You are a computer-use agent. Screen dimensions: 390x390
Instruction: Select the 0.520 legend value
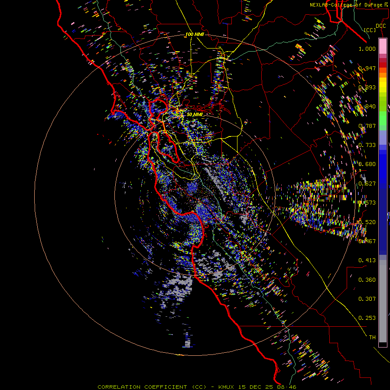coord(367,222)
